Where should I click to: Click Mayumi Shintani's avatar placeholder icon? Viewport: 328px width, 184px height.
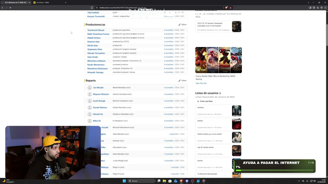point(90,94)
